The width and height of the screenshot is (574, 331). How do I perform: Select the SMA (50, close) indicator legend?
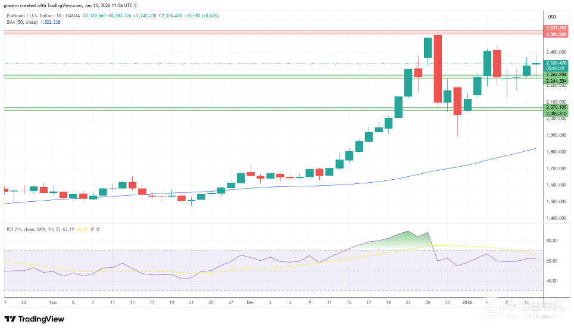coord(20,23)
